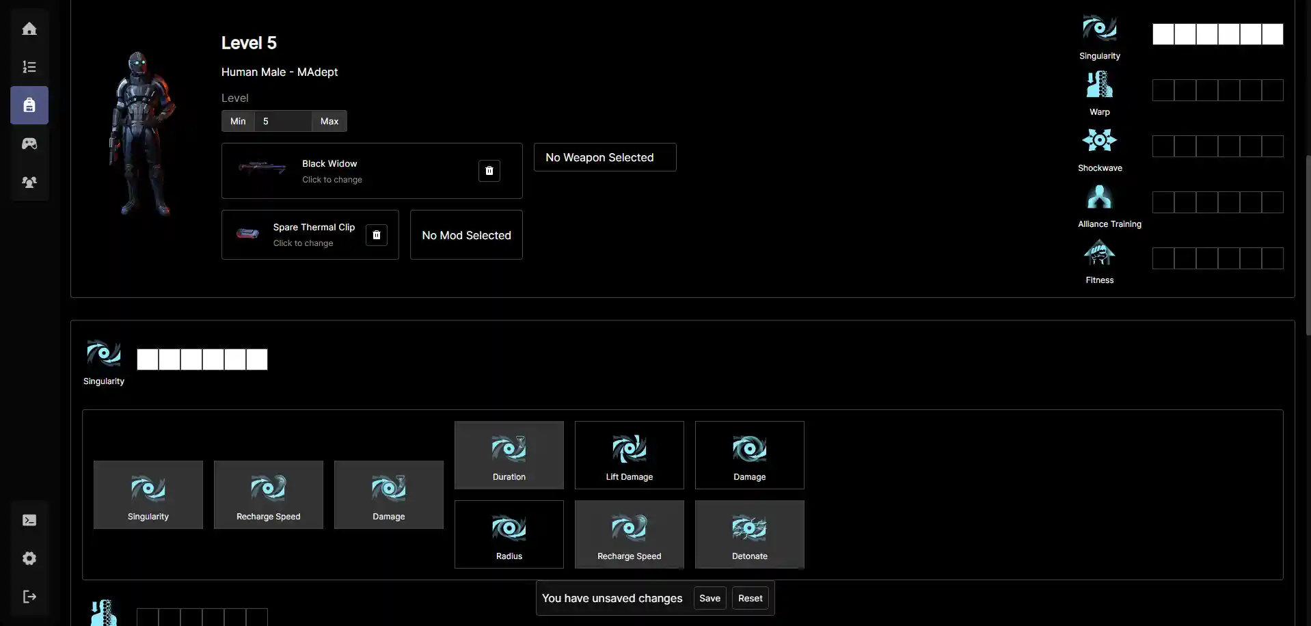Click the Human Male Adept character model

[142, 134]
